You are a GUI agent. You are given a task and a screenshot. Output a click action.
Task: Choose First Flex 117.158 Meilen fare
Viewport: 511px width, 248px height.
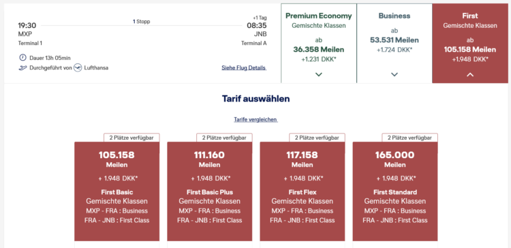(x=302, y=191)
